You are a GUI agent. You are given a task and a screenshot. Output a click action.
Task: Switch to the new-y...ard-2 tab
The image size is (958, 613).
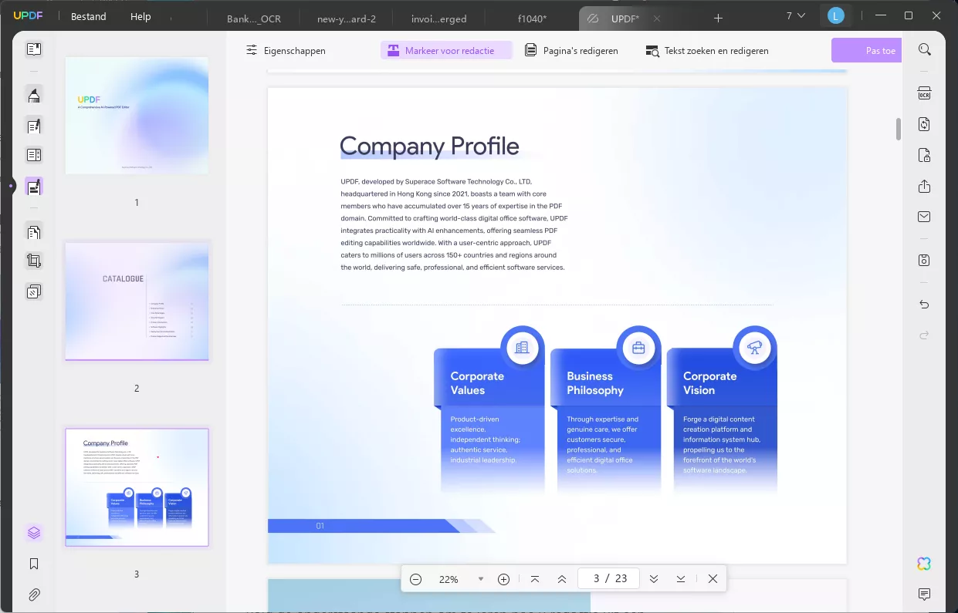coord(347,19)
